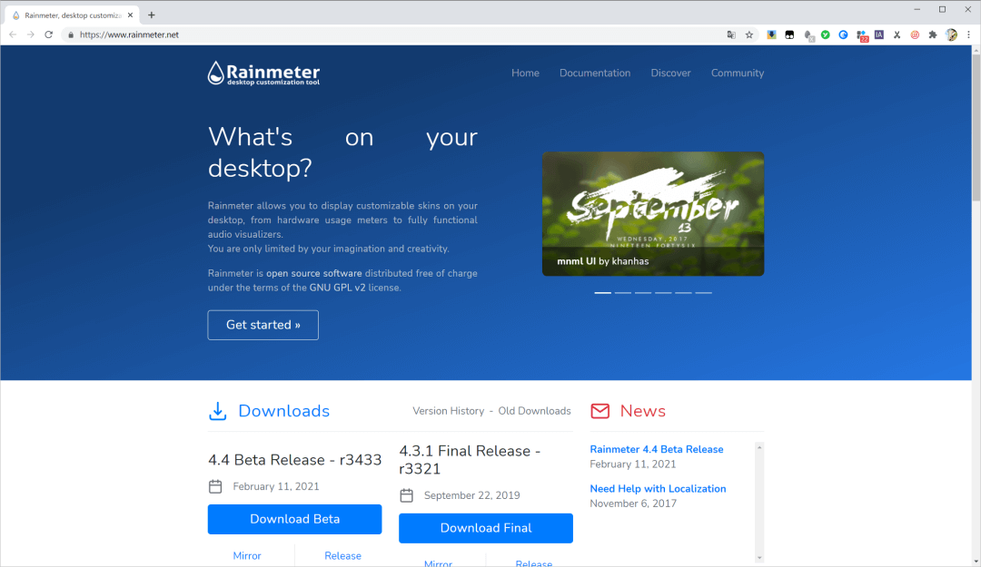The image size is (981, 567).
Task: Select the first carousel indicator dash
Action: (602, 292)
